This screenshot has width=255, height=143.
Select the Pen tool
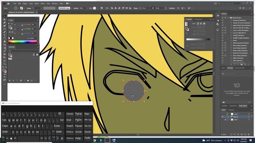pyautogui.click(x=4, y=23)
